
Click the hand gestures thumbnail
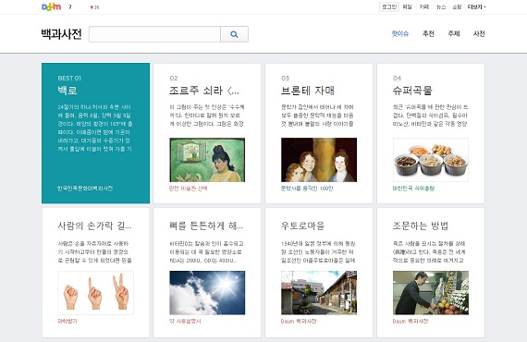pyautogui.click(x=96, y=293)
